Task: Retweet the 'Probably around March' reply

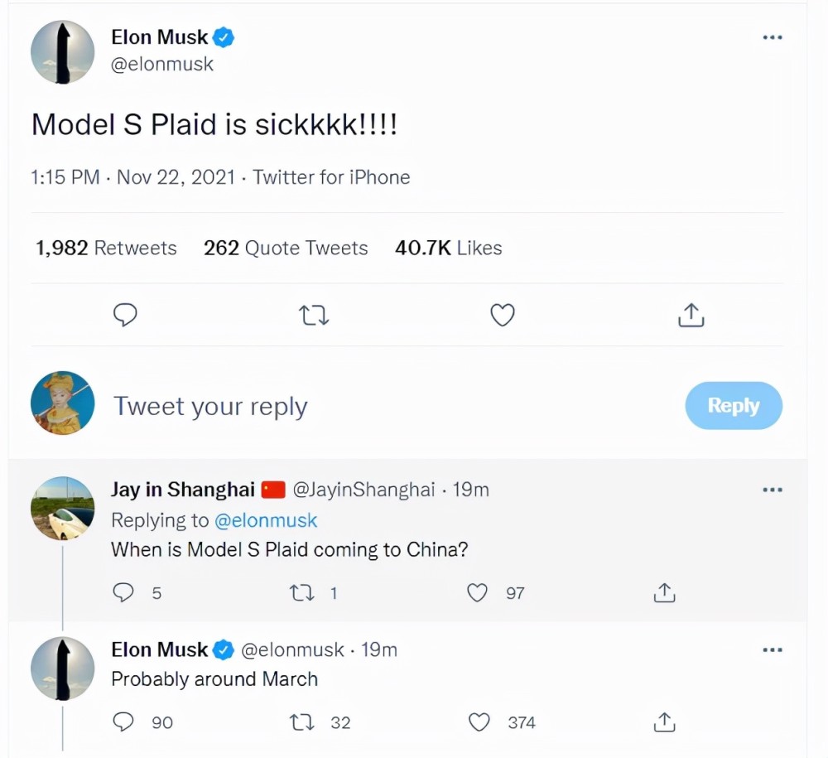Action: [x=301, y=722]
